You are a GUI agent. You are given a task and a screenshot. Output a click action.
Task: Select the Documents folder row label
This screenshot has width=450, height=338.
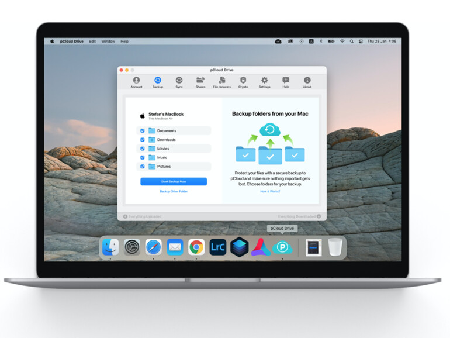[167, 130]
